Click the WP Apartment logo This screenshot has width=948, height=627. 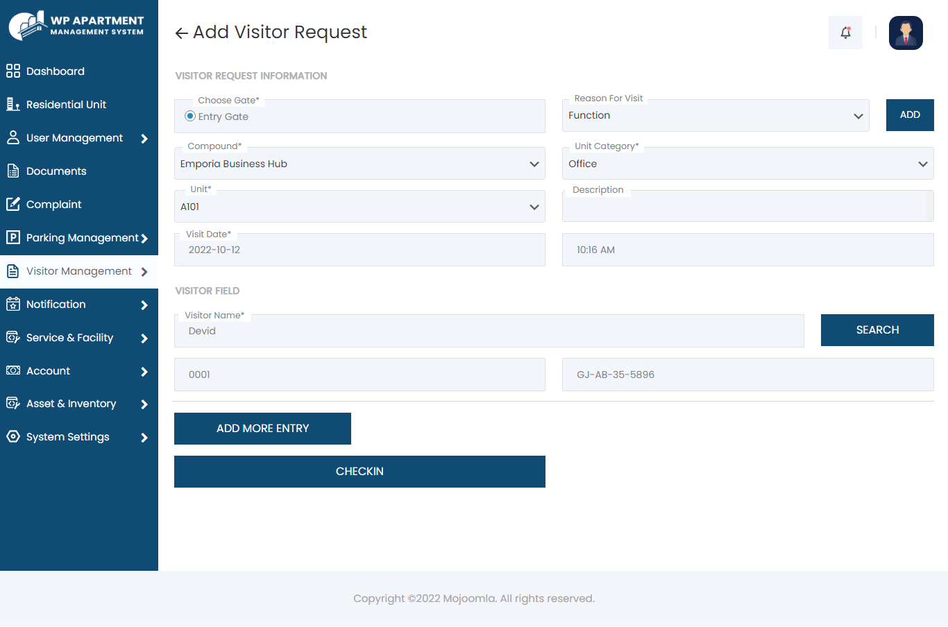coord(76,26)
